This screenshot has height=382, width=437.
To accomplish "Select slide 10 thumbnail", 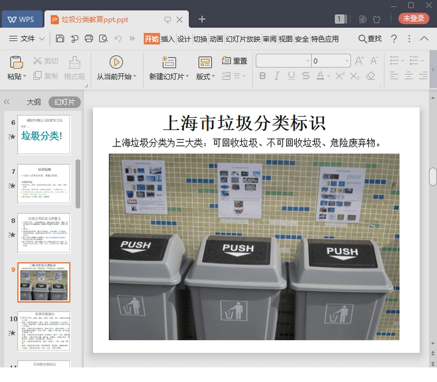I will [x=44, y=331].
